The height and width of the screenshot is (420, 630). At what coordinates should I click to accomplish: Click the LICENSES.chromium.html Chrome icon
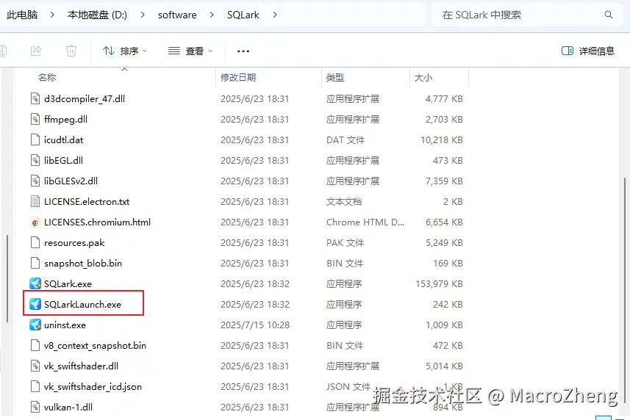point(35,222)
